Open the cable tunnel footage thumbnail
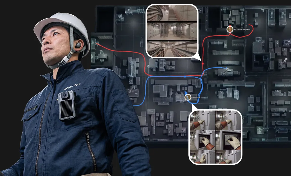 [x=172, y=49]
